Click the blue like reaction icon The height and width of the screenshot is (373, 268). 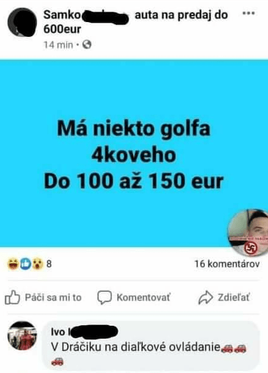(x=25, y=264)
